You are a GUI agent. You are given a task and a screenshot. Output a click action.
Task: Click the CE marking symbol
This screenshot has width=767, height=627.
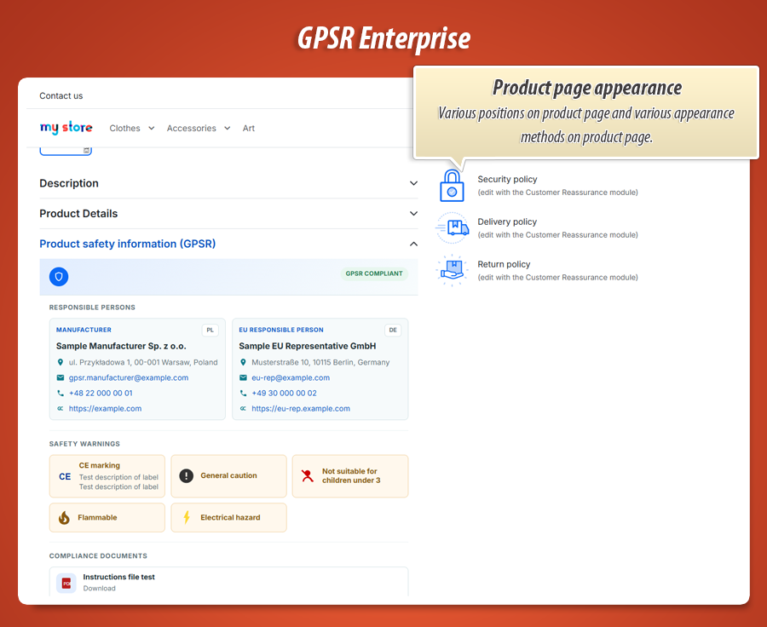65,476
